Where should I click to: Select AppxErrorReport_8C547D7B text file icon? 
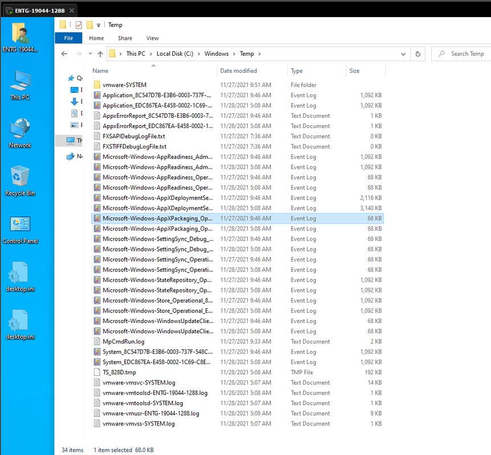(97, 115)
